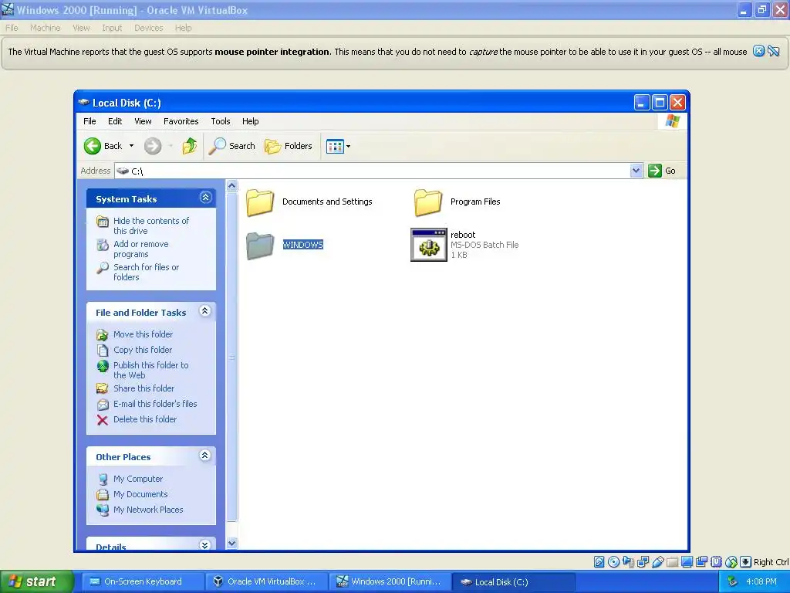Image resolution: width=790 pixels, height=593 pixels.
Task: Click the Address field showing C:\
Action: coord(373,171)
